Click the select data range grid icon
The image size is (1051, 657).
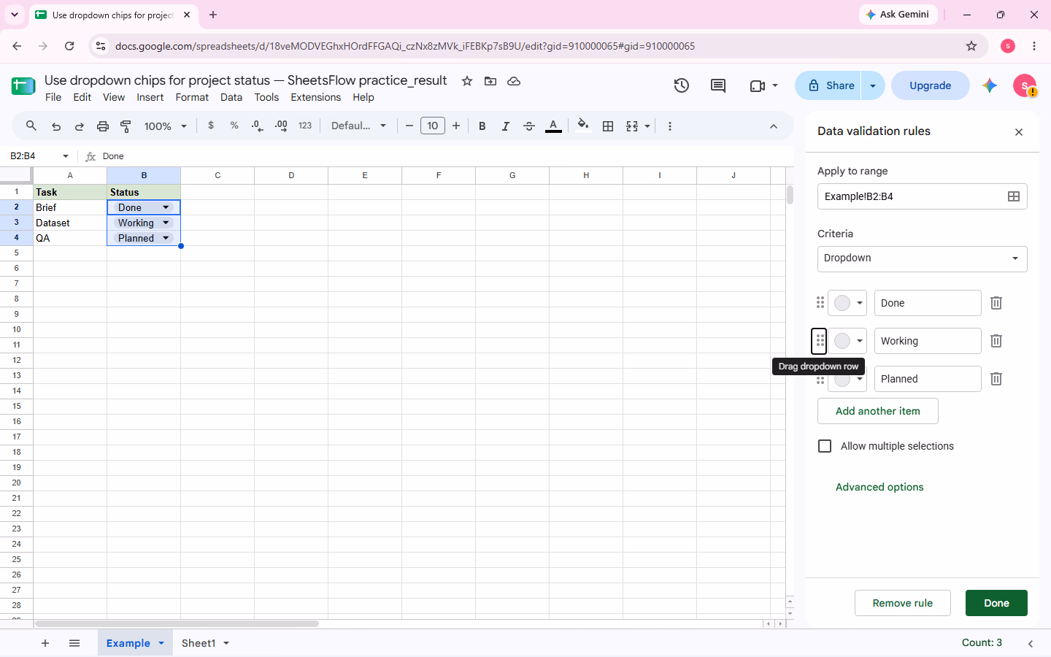point(1014,196)
